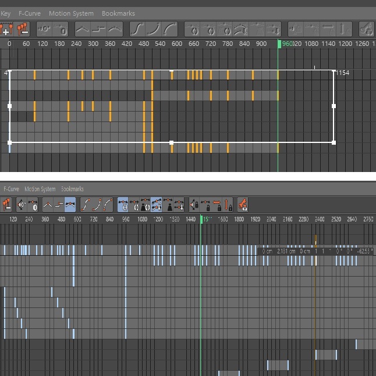Open F-Curve menu in lower timeline
The image size is (376, 376).
coord(11,189)
